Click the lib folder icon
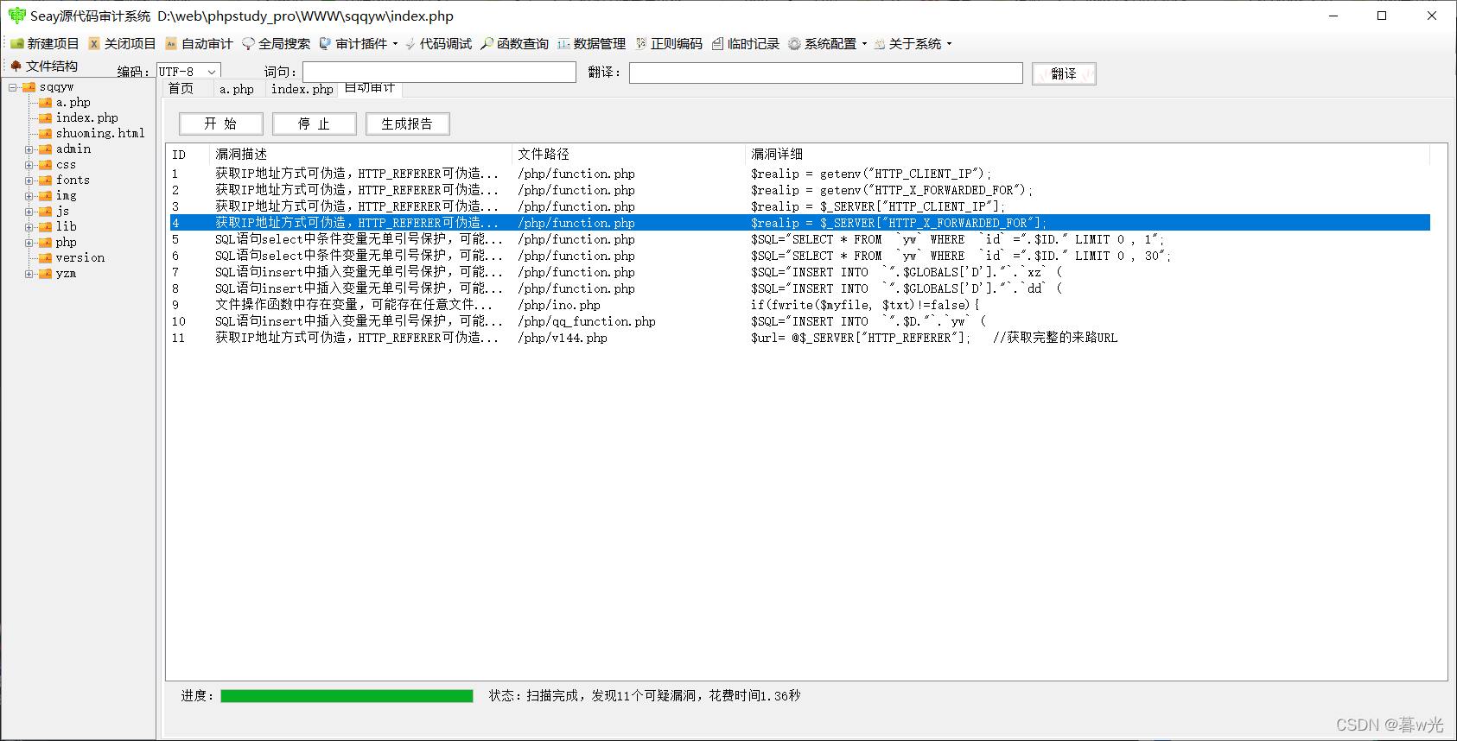Screen dimensions: 1457x741 [45, 227]
